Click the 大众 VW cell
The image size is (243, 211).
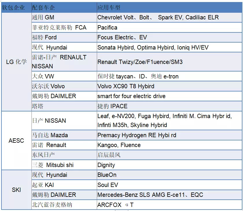point(64,76)
